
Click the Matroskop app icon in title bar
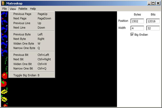(3, 3)
